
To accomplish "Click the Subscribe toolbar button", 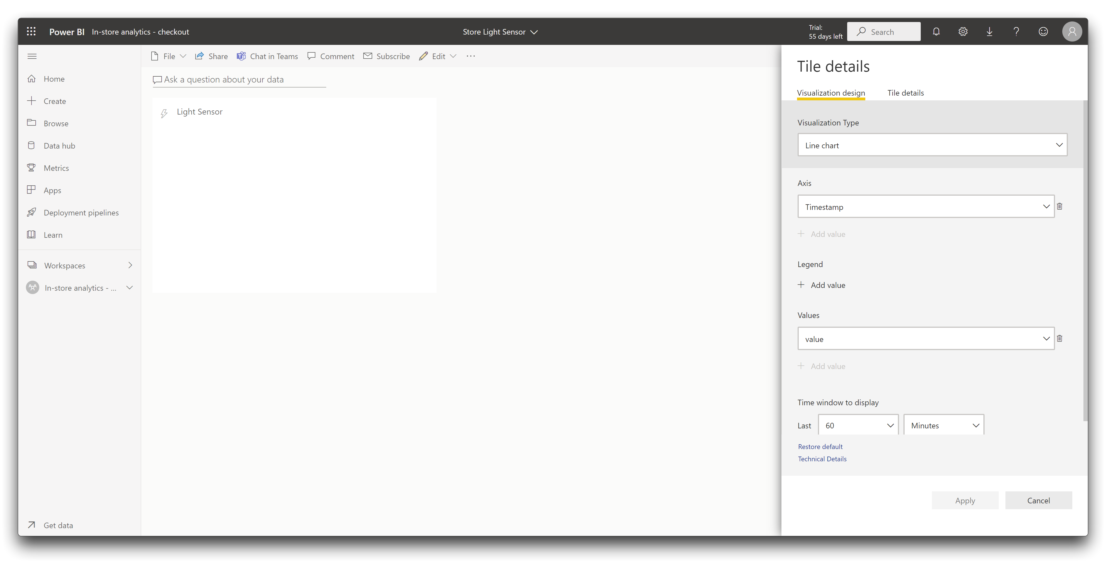I will (386, 56).
